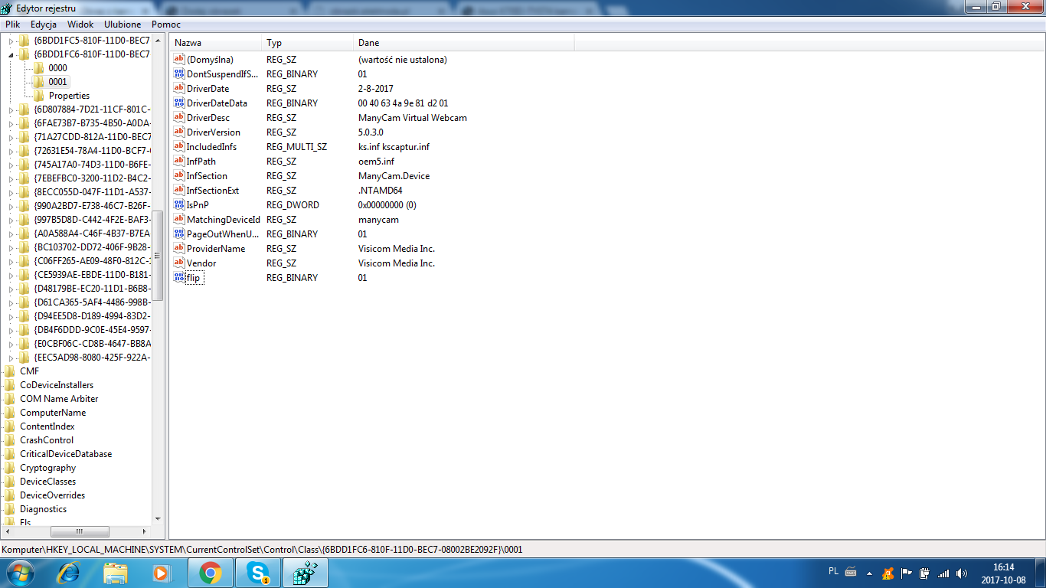
Task: Click the network signal tray icon
Action: click(943, 573)
